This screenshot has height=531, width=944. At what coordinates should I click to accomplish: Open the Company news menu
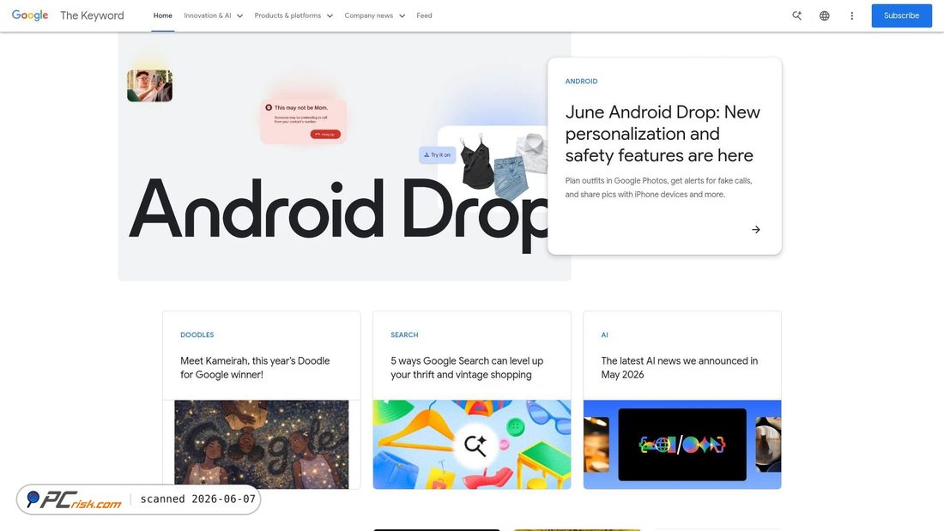click(x=368, y=15)
